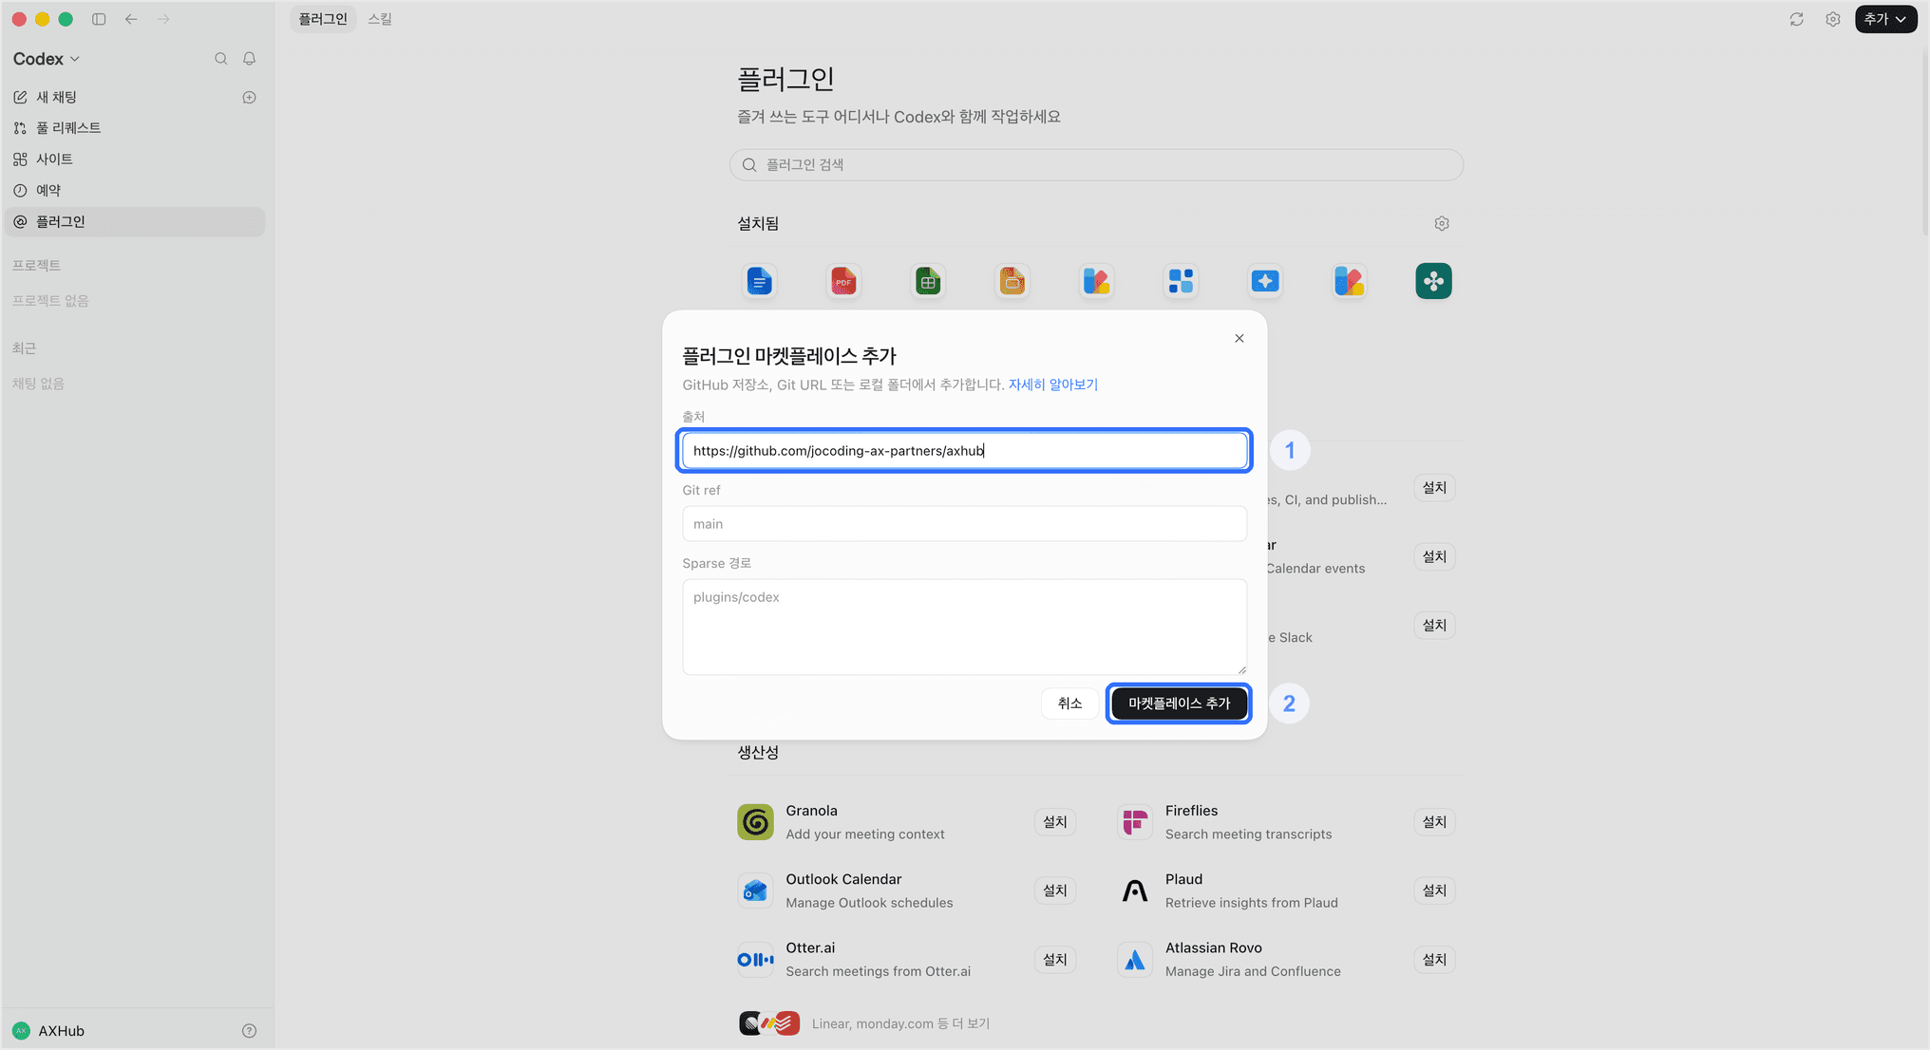This screenshot has width=1930, height=1050.
Task: Go back with the left arrow
Action: pyautogui.click(x=131, y=19)
